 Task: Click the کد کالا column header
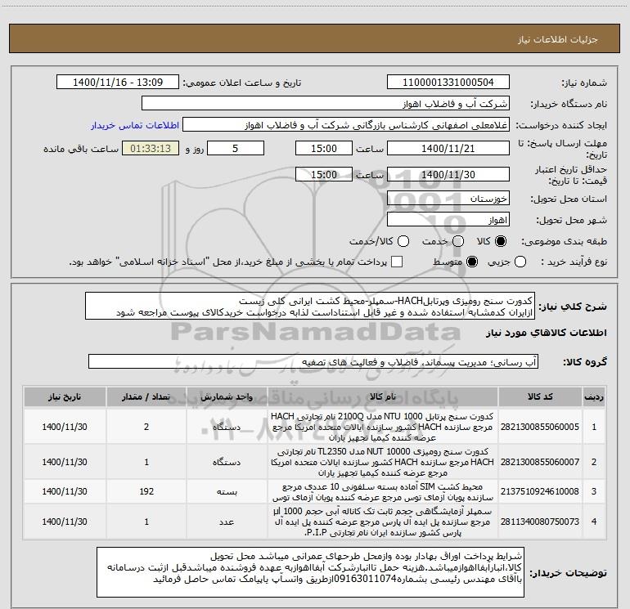click(540, 397)
